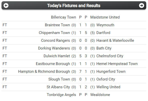
Task: Open Chippenham Town team page
Action: point(54,33)
